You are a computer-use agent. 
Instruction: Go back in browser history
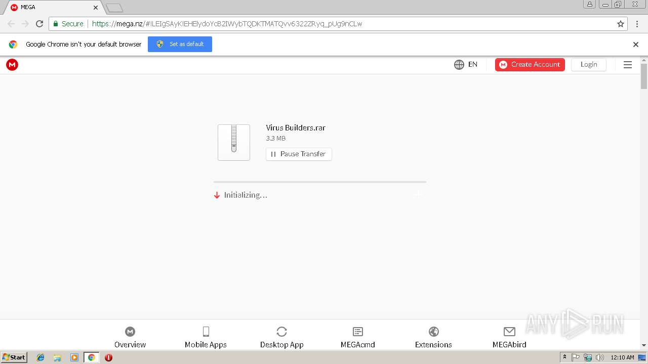click(x=11, y=24)
